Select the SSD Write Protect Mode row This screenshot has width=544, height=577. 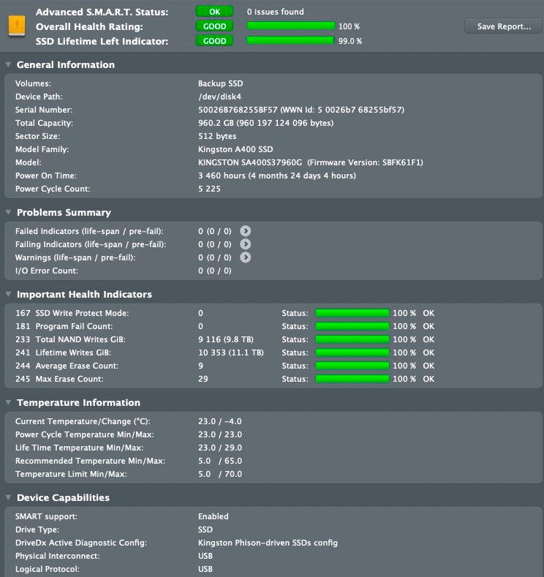point(272,313)
